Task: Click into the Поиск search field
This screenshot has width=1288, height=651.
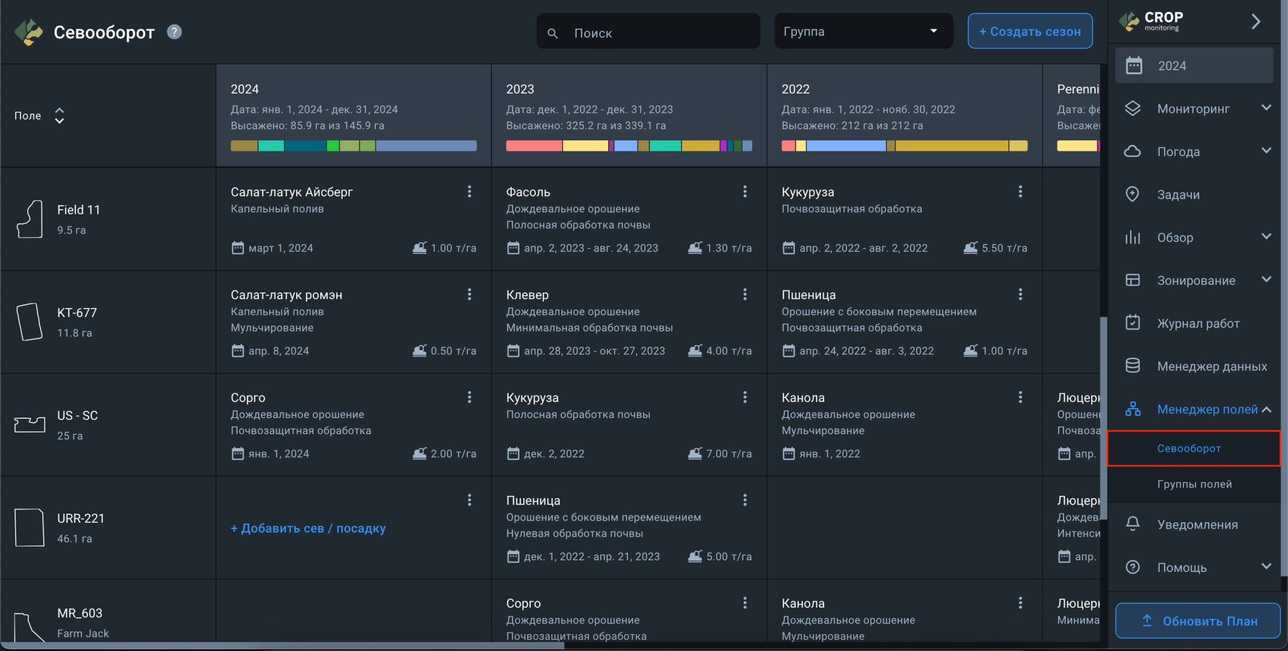Action: pyautogui.click(x=648, y=31)
